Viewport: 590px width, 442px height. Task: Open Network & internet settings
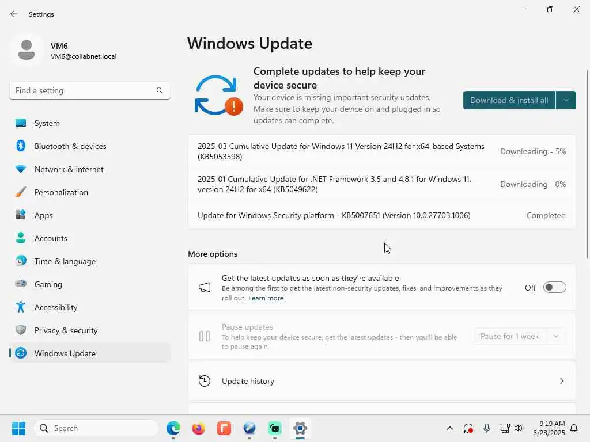tap(89, 169)
